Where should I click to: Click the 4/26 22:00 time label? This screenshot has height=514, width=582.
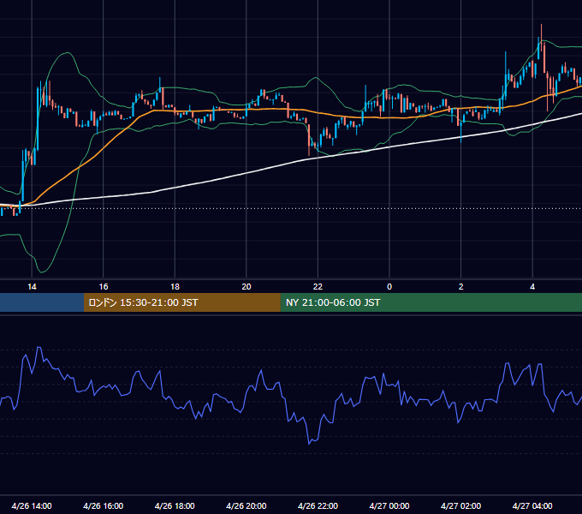click(318, 505)
